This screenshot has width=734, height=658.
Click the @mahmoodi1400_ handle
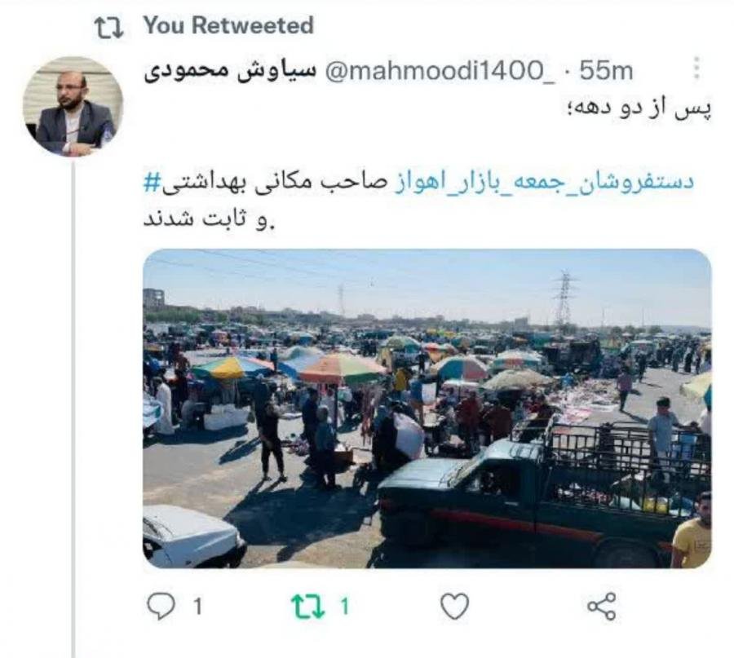coord(439,71)
